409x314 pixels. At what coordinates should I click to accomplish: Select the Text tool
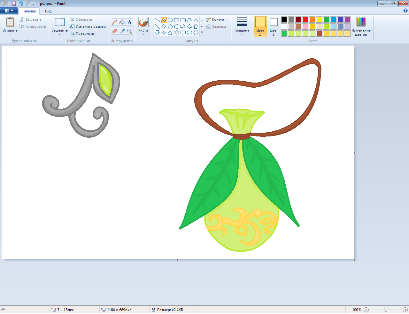[129, 22]
